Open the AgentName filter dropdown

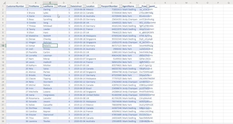click(x=137, y=6)
